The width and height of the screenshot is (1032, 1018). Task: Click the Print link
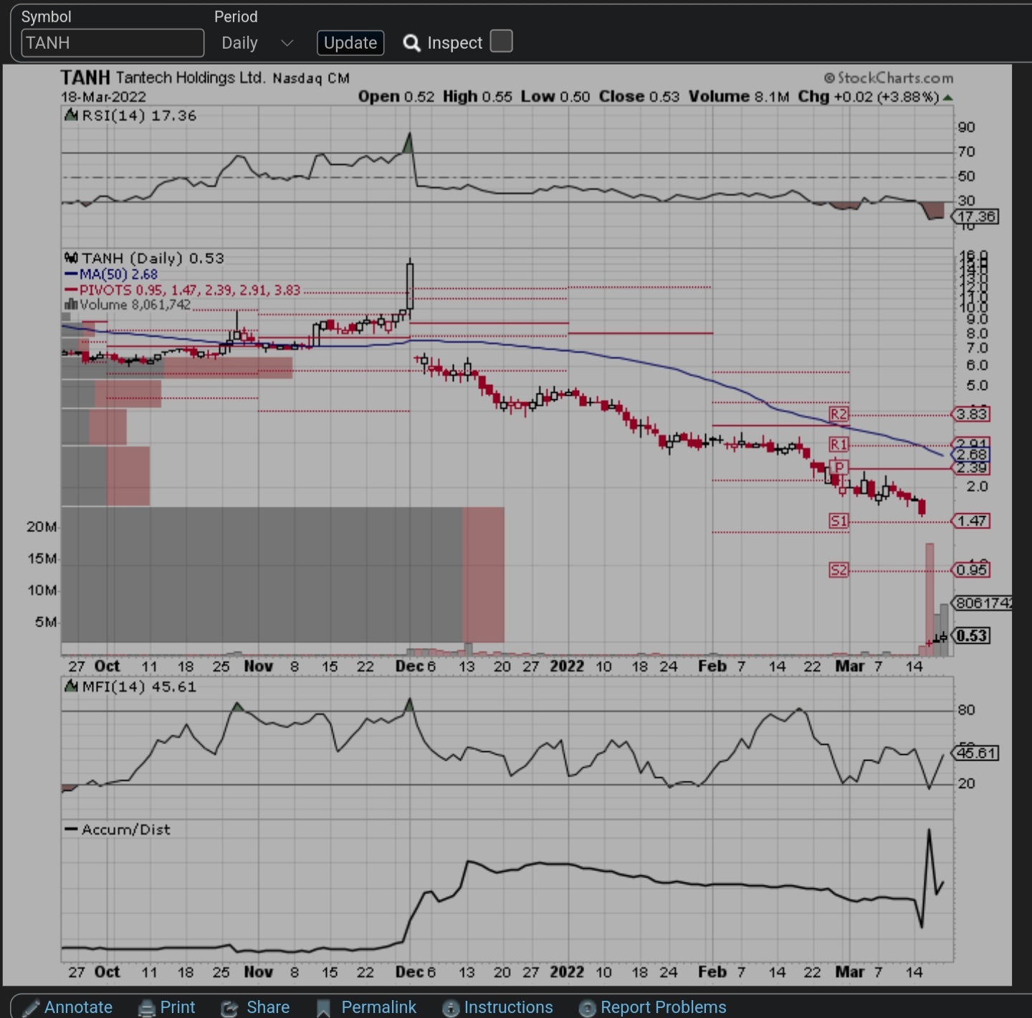177,1007
